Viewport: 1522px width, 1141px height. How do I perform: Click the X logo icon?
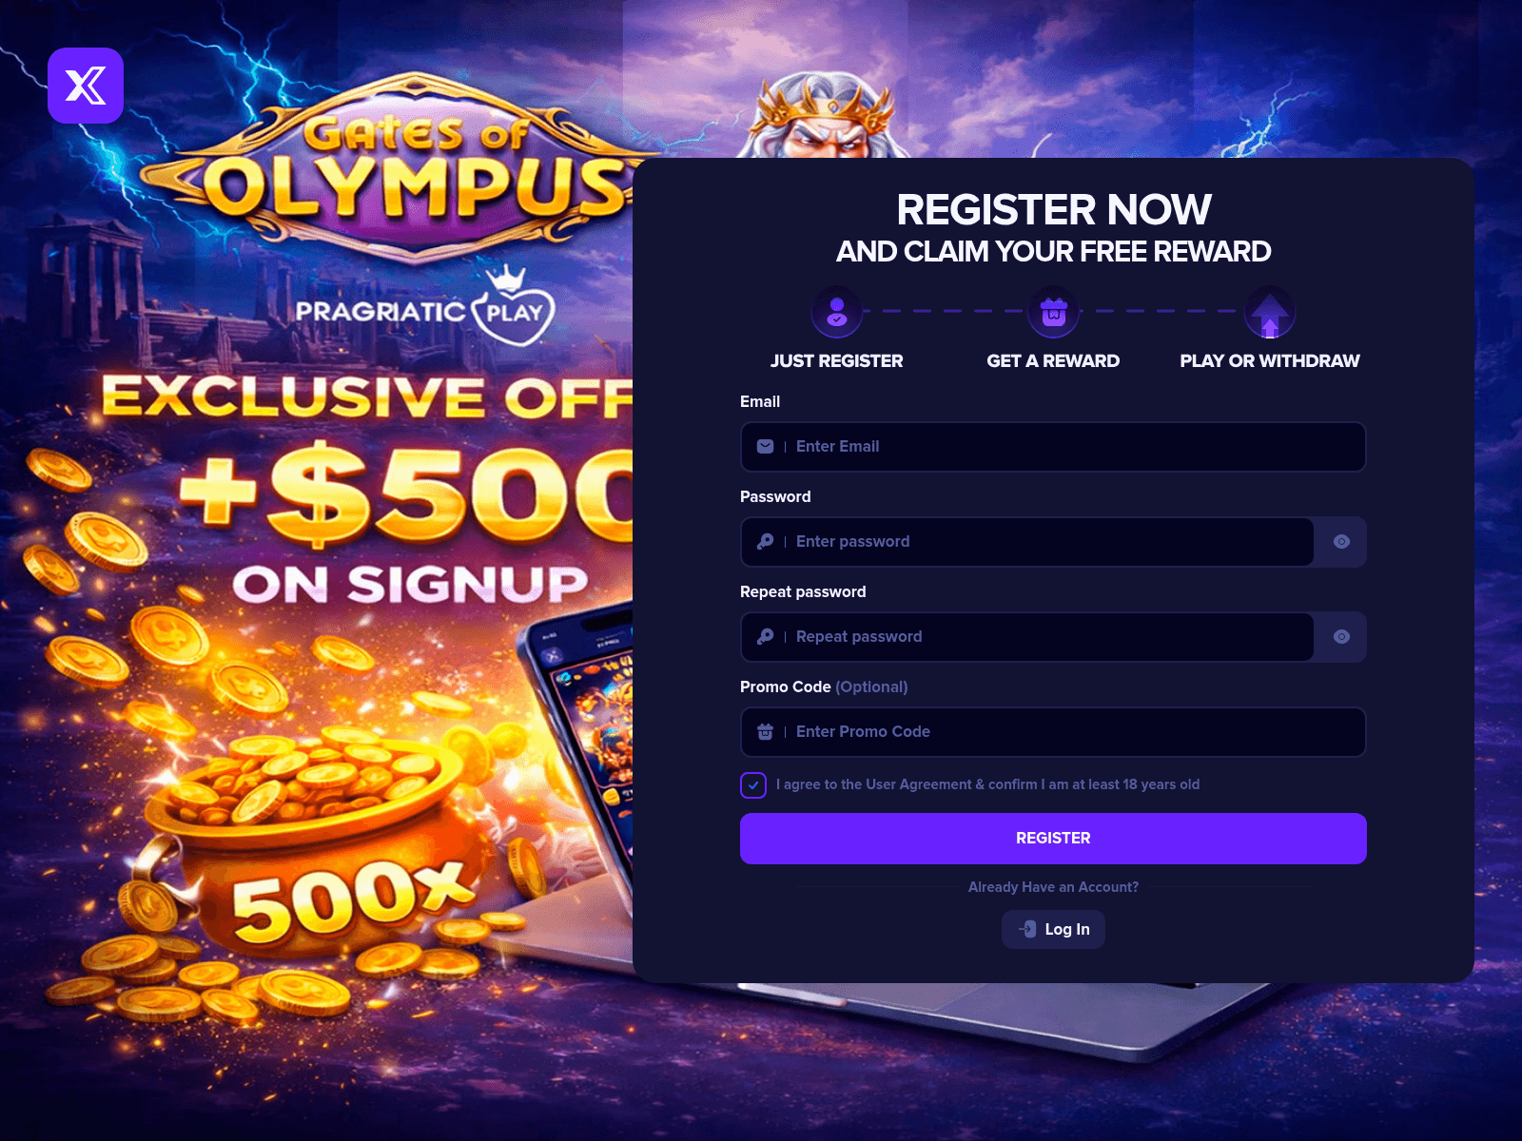pyautogui.click(x=86, y=86)
